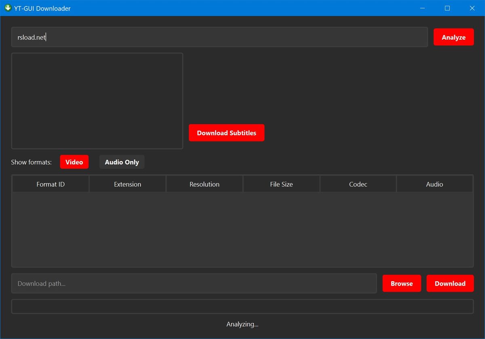This screenshot has height=339, width=485.
Task: Click the Codec column header
Action: [358, 184]
